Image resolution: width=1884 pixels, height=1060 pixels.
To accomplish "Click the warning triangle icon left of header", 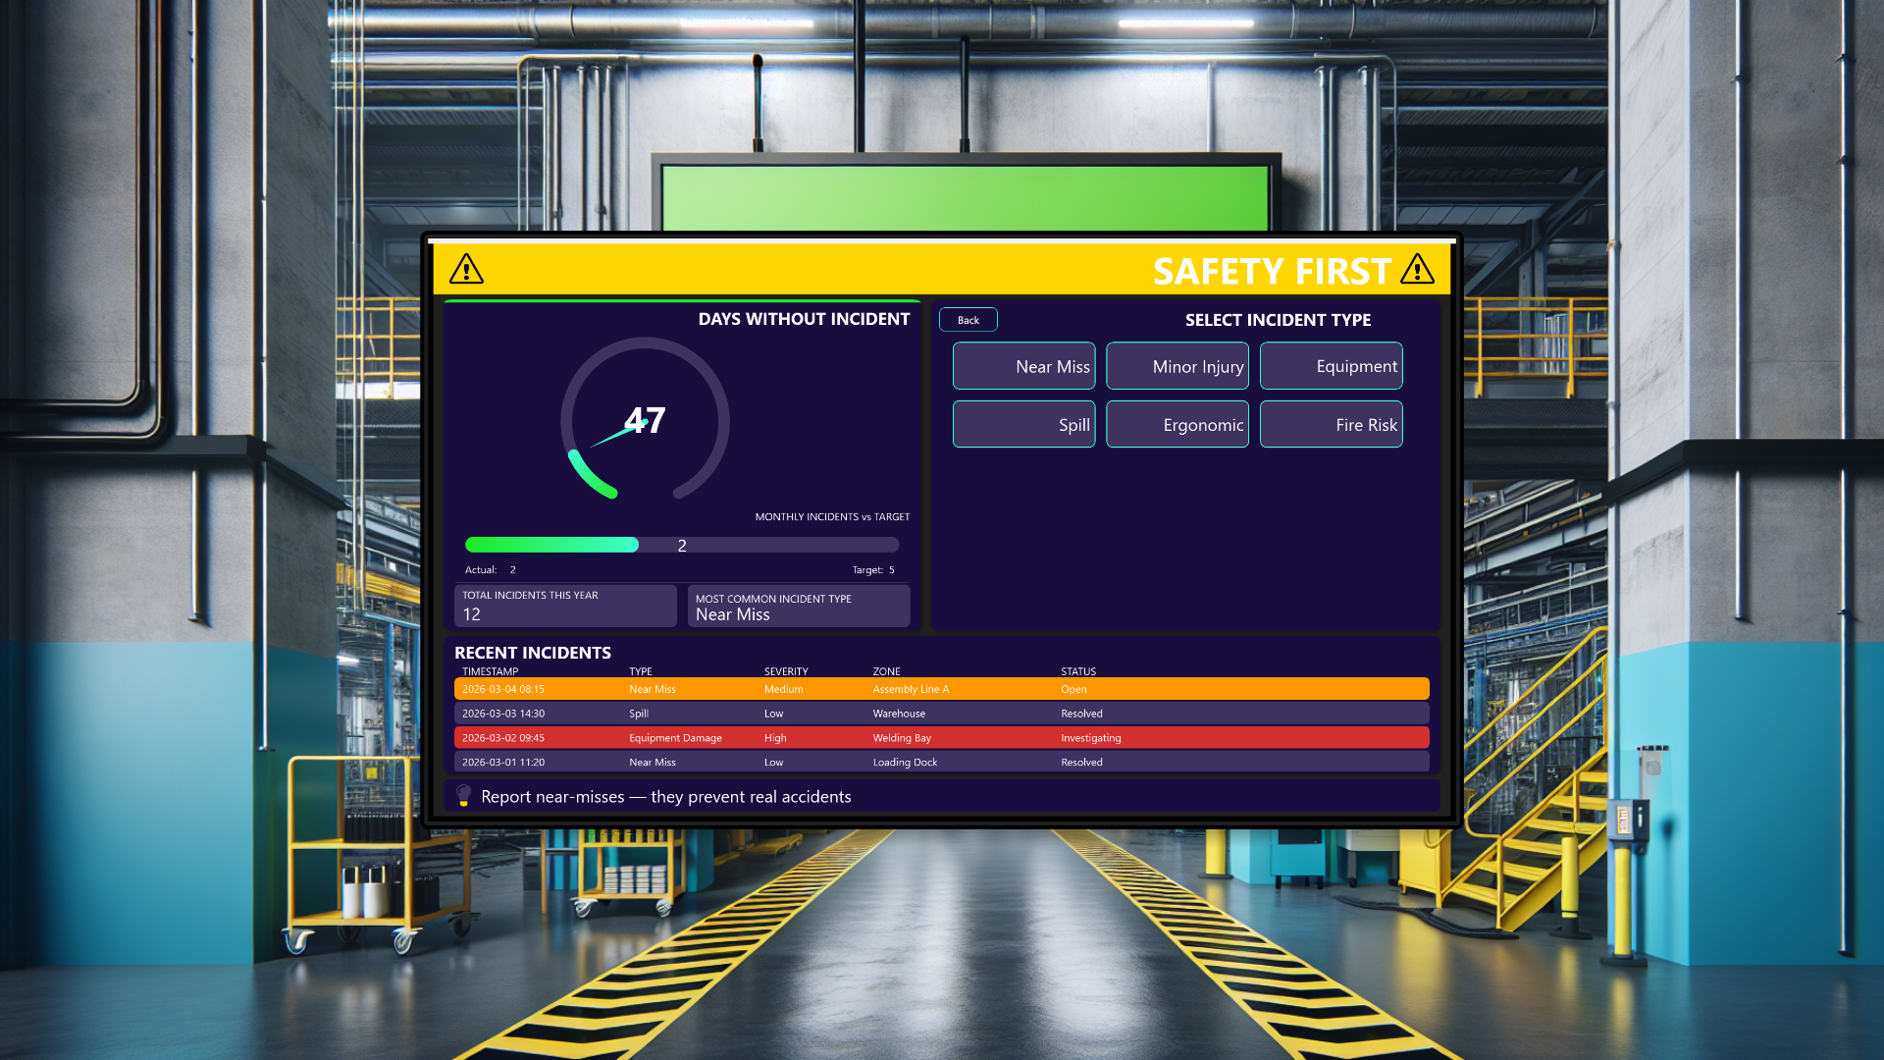I will click(466, 269).
